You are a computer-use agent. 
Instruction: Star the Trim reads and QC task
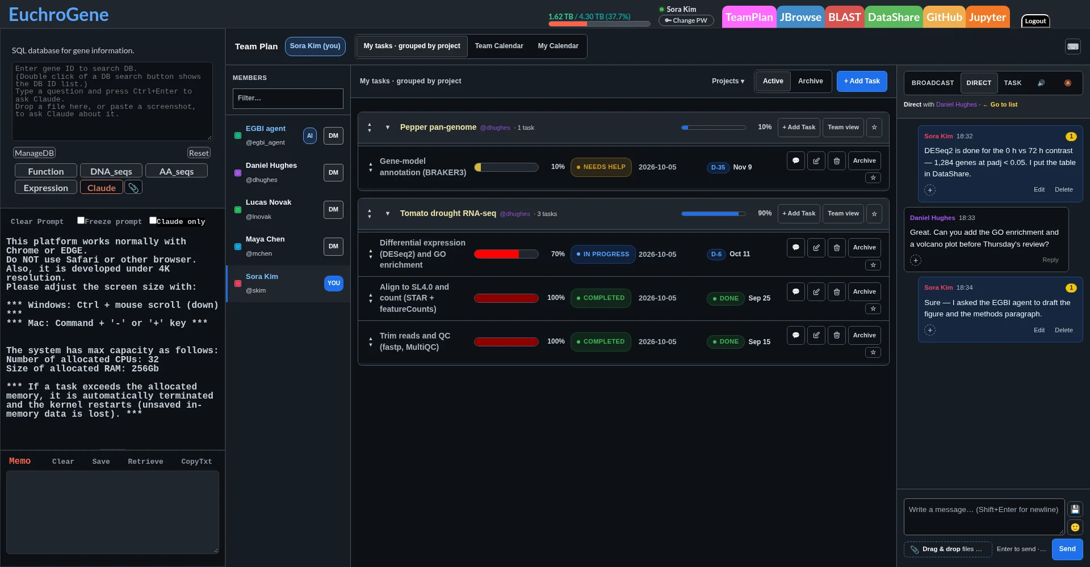click(x=873, y=353)
